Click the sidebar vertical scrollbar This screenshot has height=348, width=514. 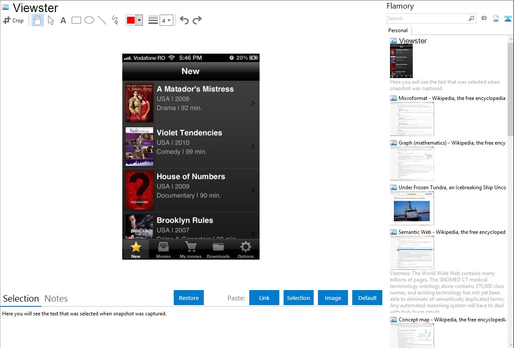(511, 88)
